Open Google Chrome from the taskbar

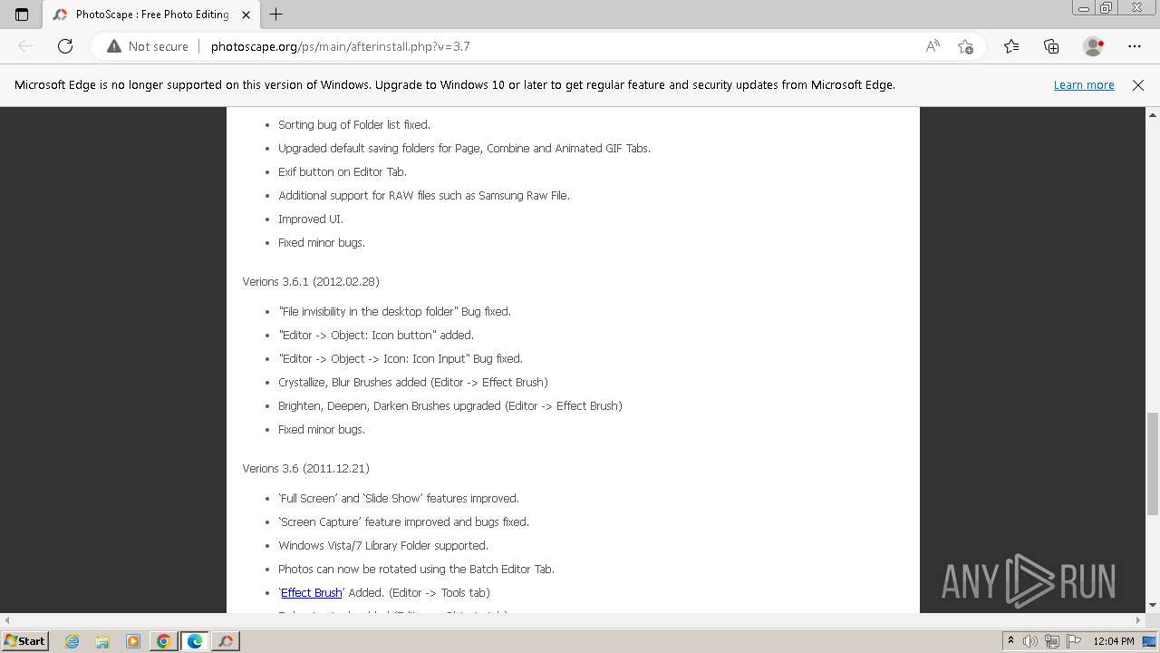164,641
